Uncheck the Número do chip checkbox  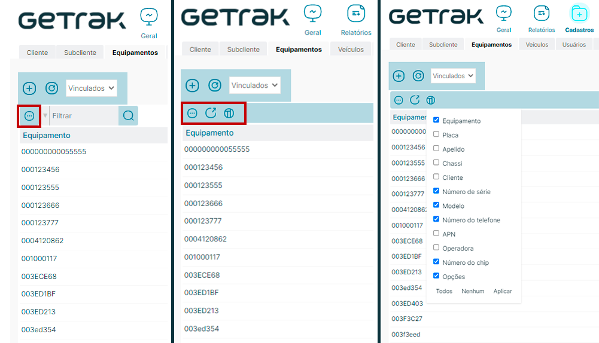(x=436, y=262)
